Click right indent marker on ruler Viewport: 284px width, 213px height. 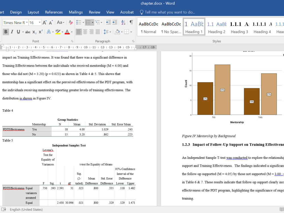tap(135, 48)
